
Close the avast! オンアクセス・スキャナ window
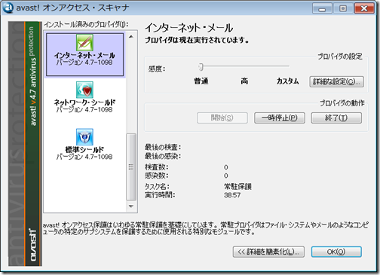tap(363, 8)
